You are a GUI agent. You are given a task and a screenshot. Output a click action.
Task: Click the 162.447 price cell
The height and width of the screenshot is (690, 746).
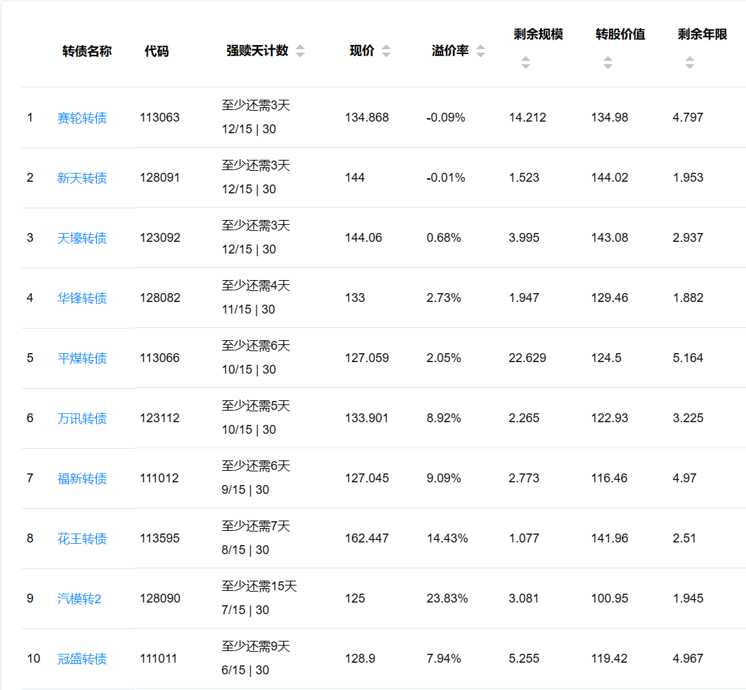click(367, 538)
